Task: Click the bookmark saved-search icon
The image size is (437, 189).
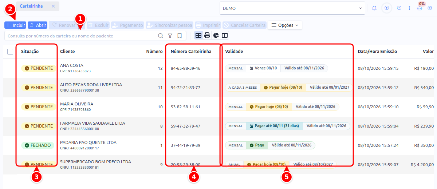Action: click(180, 36)
